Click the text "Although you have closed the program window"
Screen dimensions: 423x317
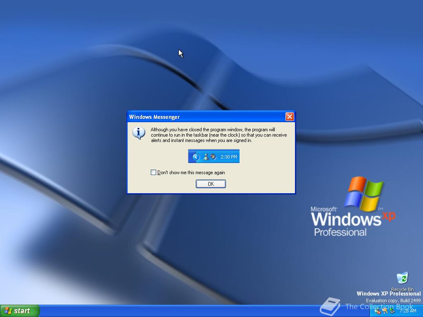coord(196,130)
